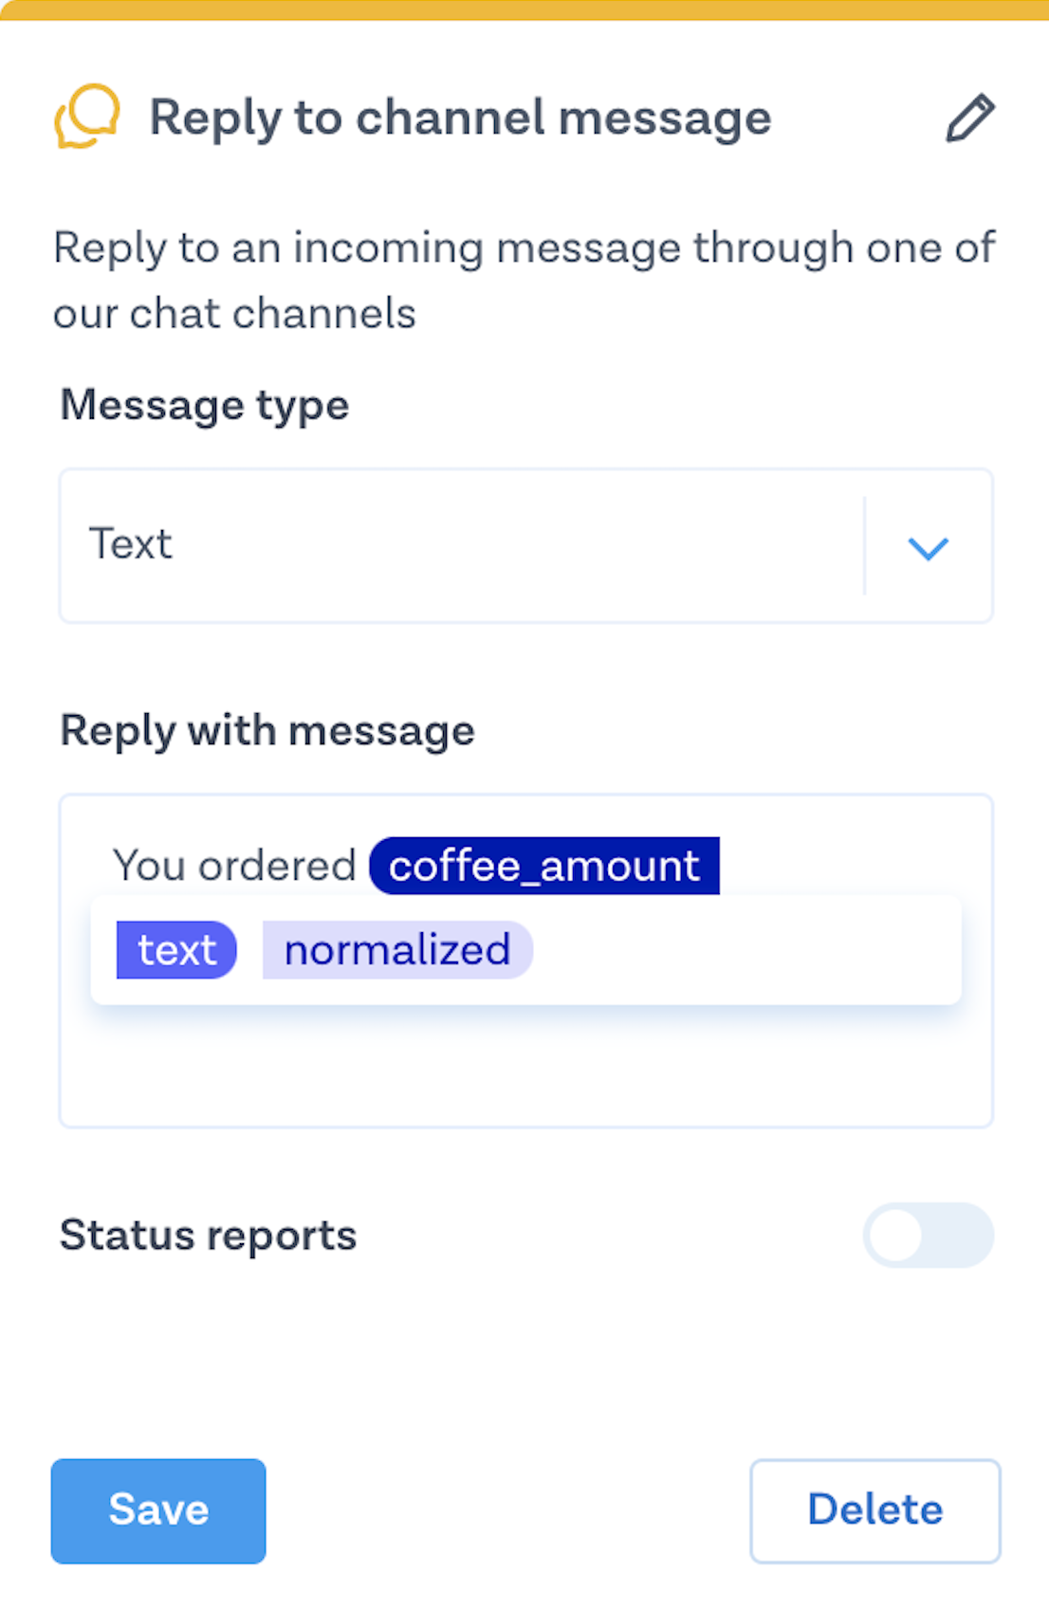Click the Reply with message label

(x=267, y=731)
